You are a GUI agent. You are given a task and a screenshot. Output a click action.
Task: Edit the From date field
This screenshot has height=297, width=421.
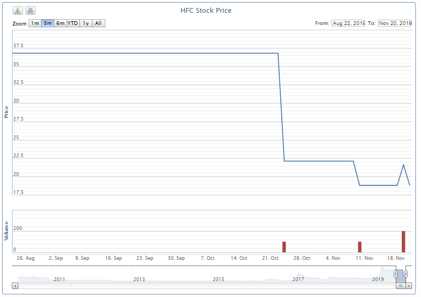(348, 23)
